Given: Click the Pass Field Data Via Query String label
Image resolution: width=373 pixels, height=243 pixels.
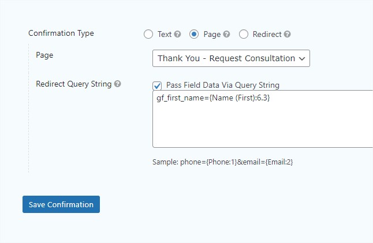Looking at the screenshot, I should coord(222,85).
